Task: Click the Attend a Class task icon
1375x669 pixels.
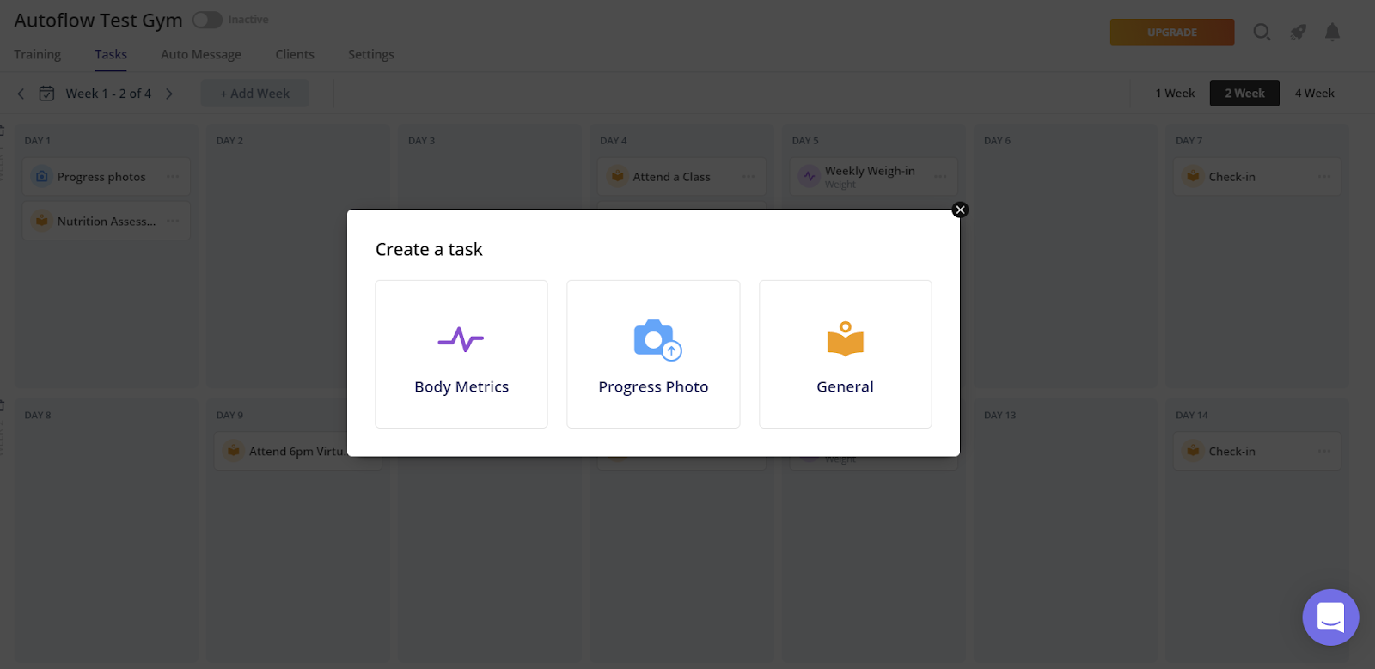Action: click(x=617, y=176)
